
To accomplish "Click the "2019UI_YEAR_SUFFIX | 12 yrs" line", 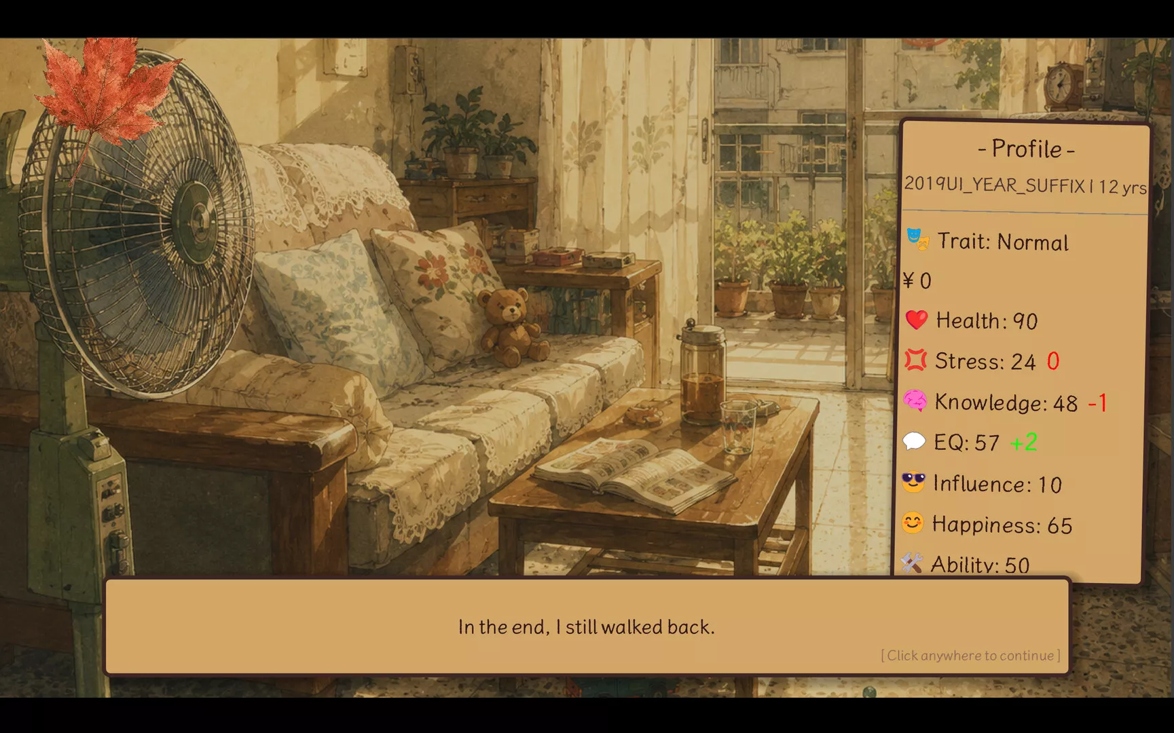I will pyautogui.click(x=1025, y=185).
